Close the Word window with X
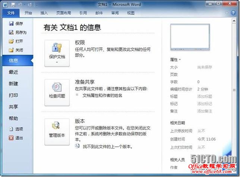 (230, 4)
